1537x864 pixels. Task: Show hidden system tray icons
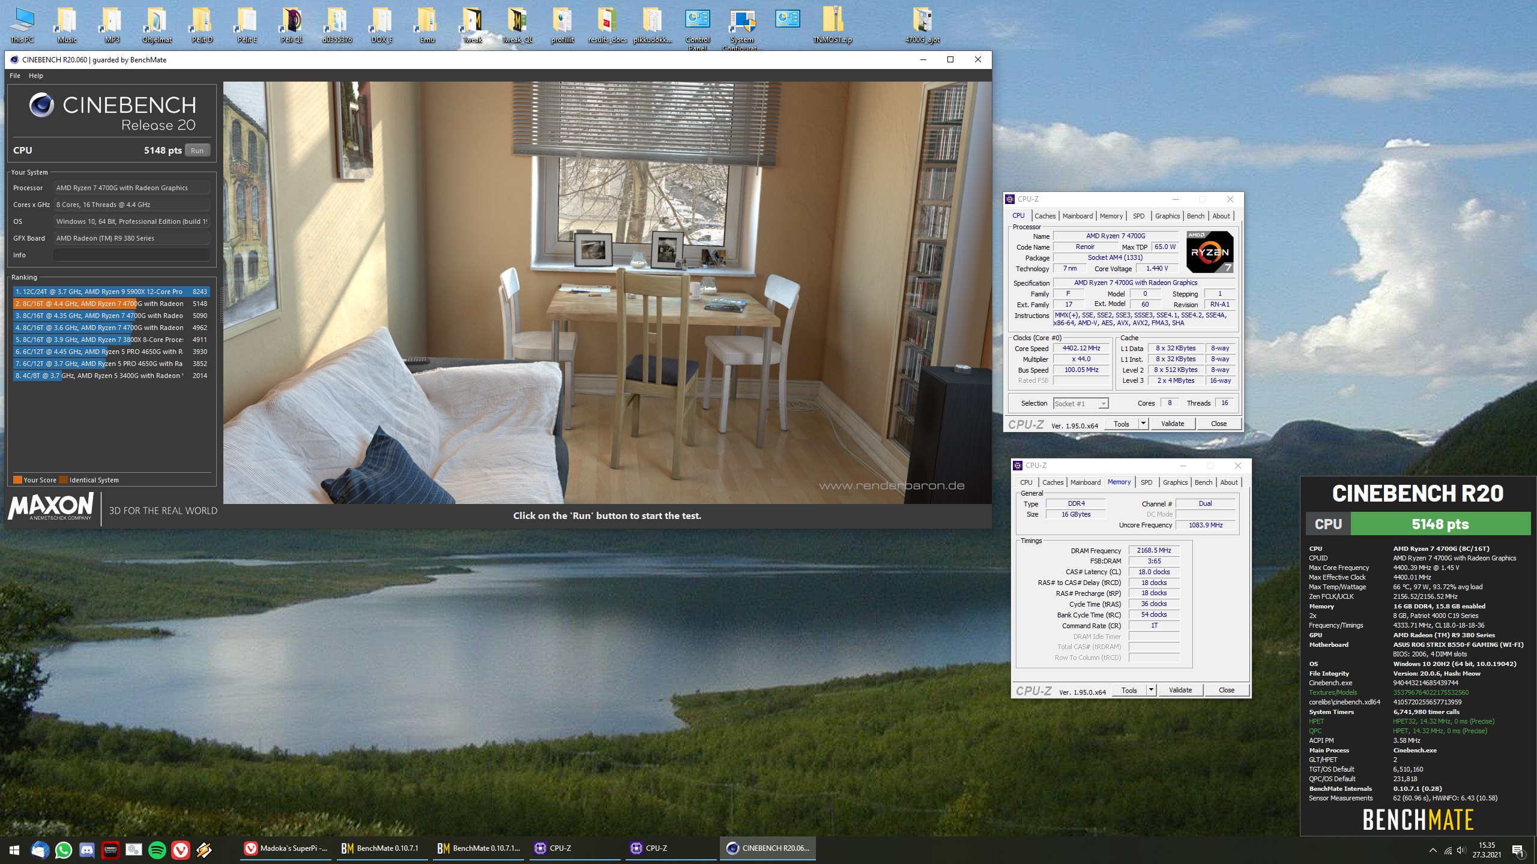1433,850
